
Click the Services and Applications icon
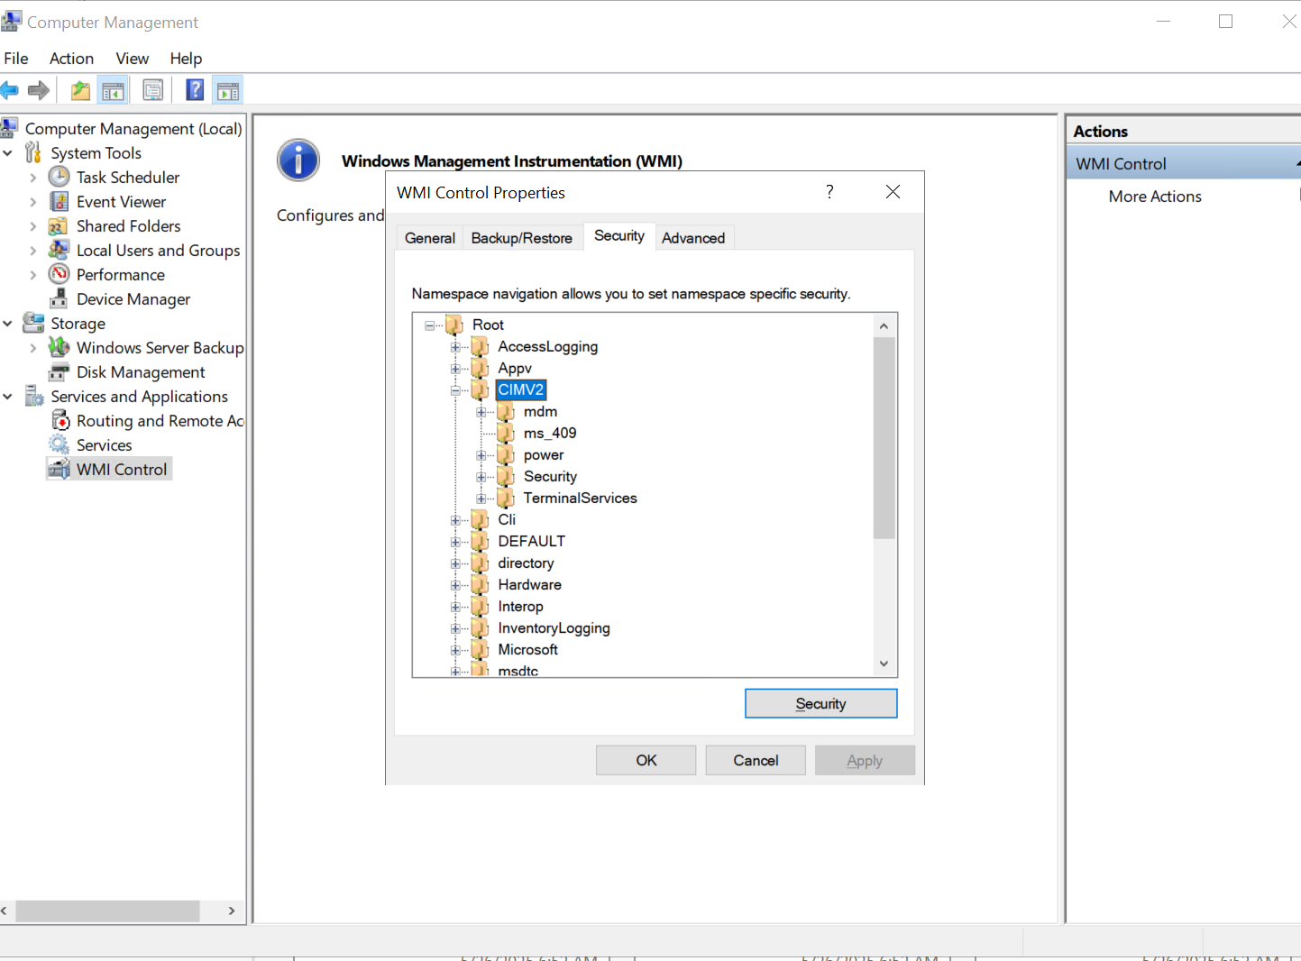pos(33,396)
